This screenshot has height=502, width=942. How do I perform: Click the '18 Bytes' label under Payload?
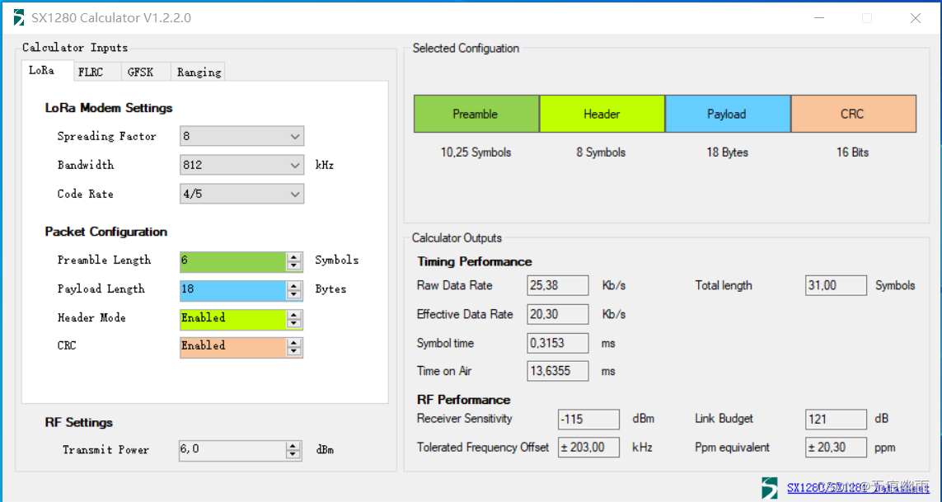click(727, 152)
